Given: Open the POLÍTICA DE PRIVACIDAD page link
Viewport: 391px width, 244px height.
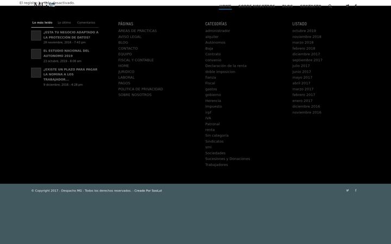Looking at the screenshot, I should [x=141, y=89].
